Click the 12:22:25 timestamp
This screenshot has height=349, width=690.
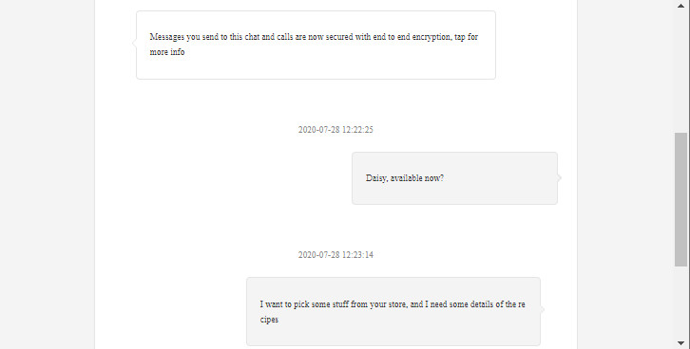(335, 130)
